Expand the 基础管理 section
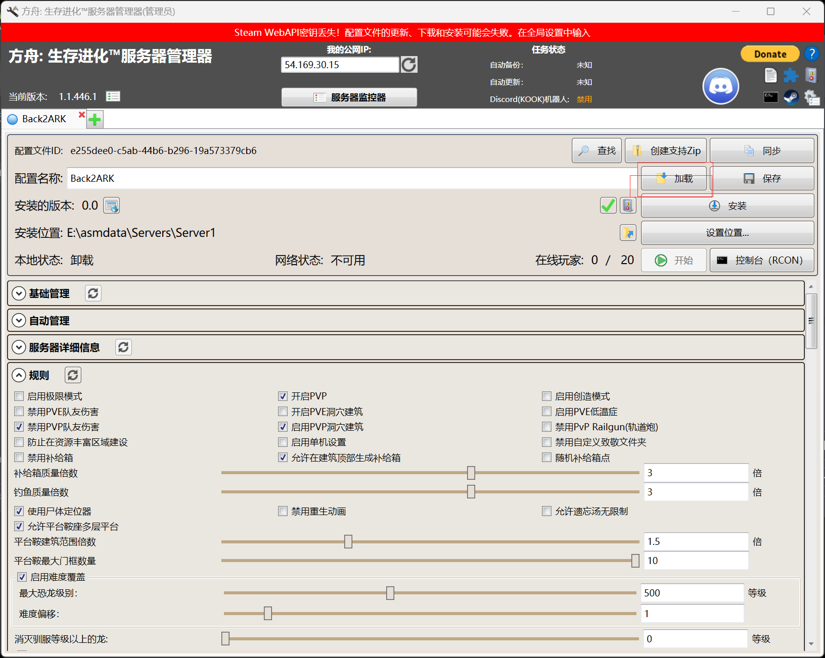This screenshot has height=658, width=825. [x=19, y=293]
